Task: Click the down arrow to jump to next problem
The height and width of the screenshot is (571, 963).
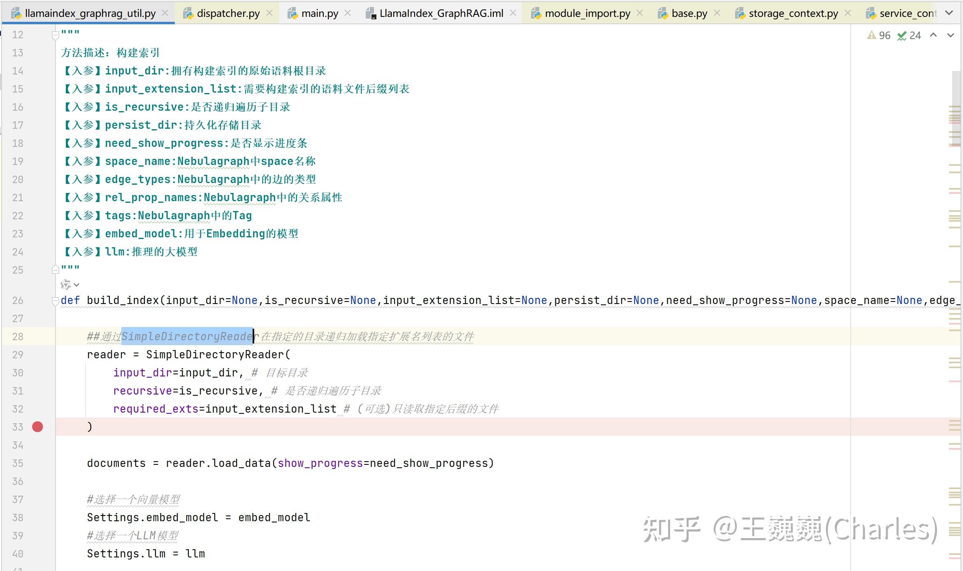Action: [950, 35]
